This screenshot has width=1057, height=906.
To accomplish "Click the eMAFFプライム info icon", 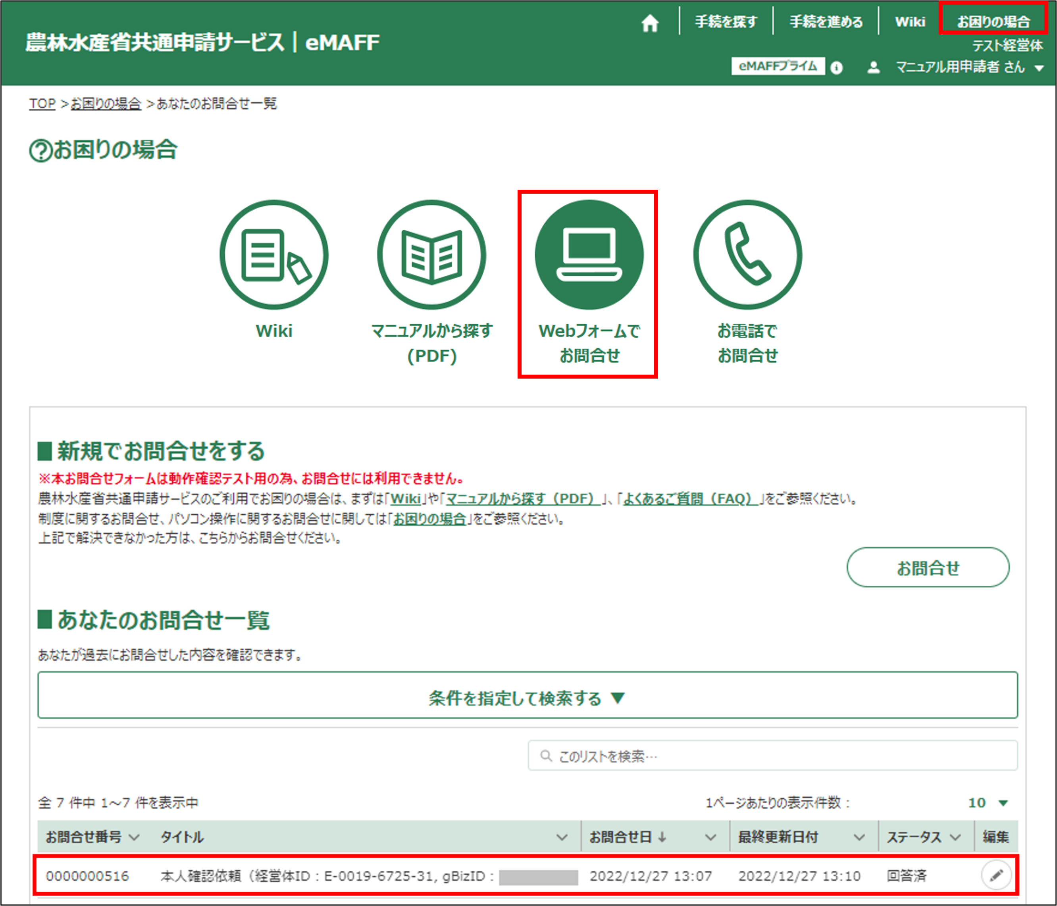I will (x=837, y=67).
